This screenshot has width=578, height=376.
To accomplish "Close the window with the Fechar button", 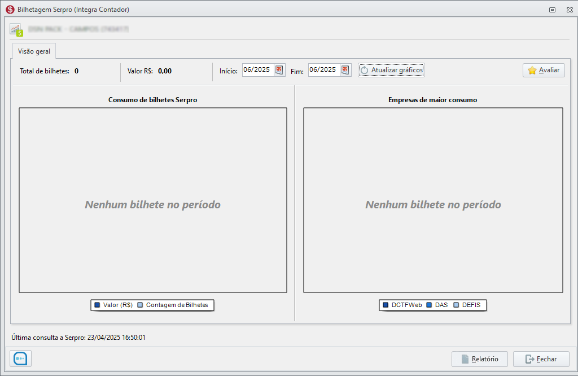I will [541, 359].
